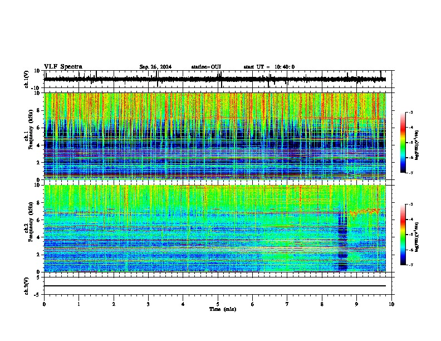
Task: Click time axis tick label "9"
Action: pyautogui.click(x=356, y=304)
